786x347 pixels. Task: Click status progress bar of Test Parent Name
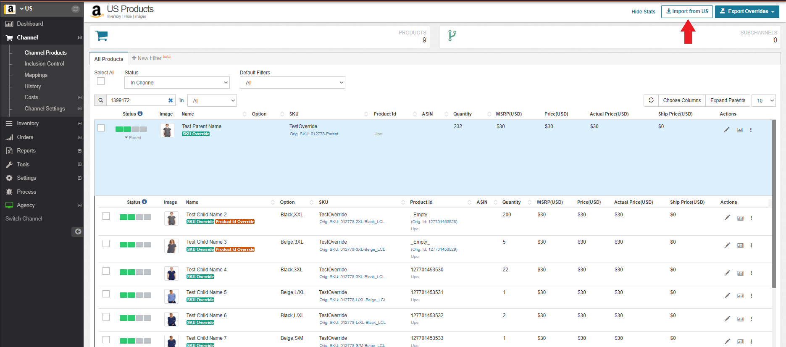pos(131,129)
